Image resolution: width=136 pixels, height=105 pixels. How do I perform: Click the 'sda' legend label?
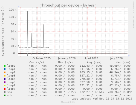tap(10, 92)
